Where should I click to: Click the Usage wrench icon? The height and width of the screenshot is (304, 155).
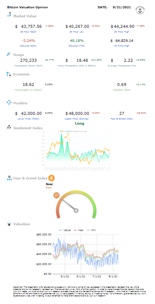[x=9, y=54]
